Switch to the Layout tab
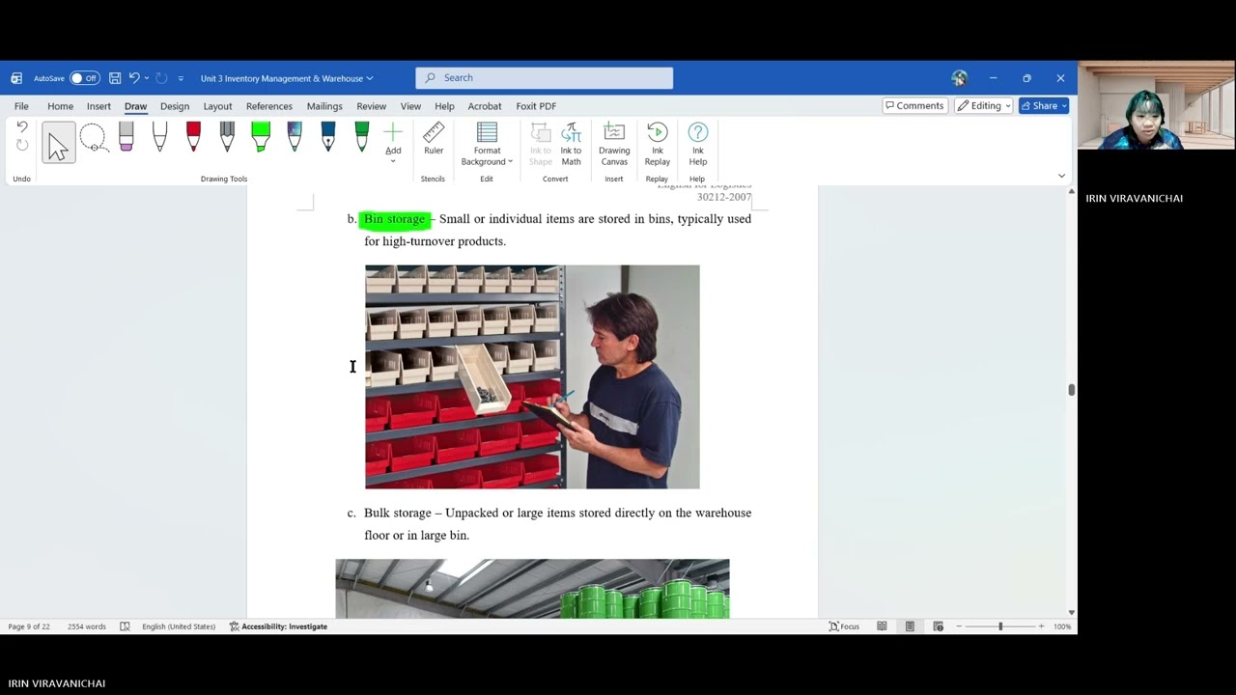1236x695 pixels. tap(217, 106)
